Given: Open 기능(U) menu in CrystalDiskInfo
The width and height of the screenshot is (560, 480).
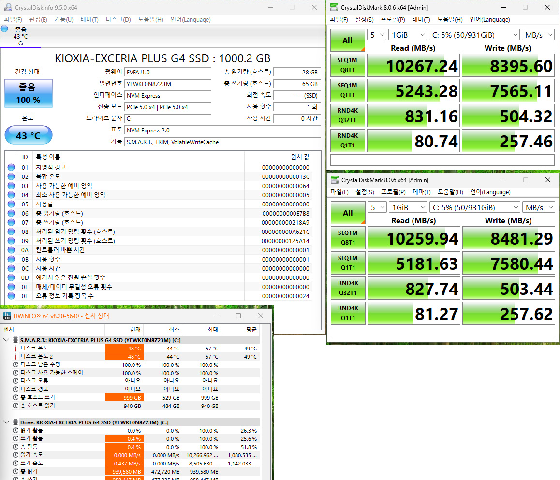Looking at the screenshot, I should (63, 20).
